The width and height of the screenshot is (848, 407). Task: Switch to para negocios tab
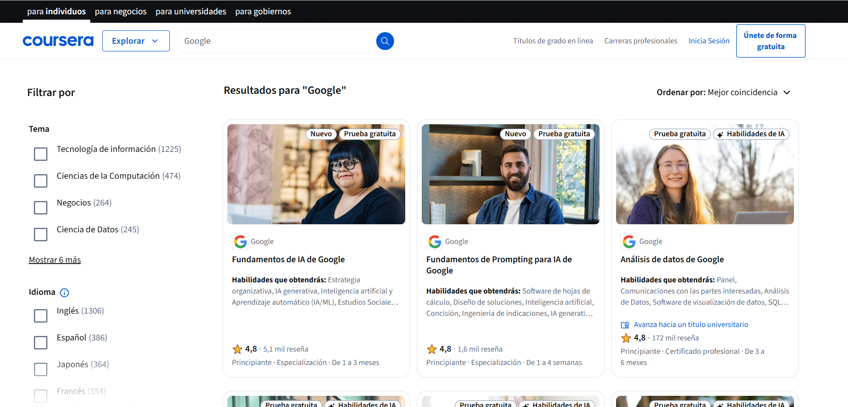coord(121,12)
